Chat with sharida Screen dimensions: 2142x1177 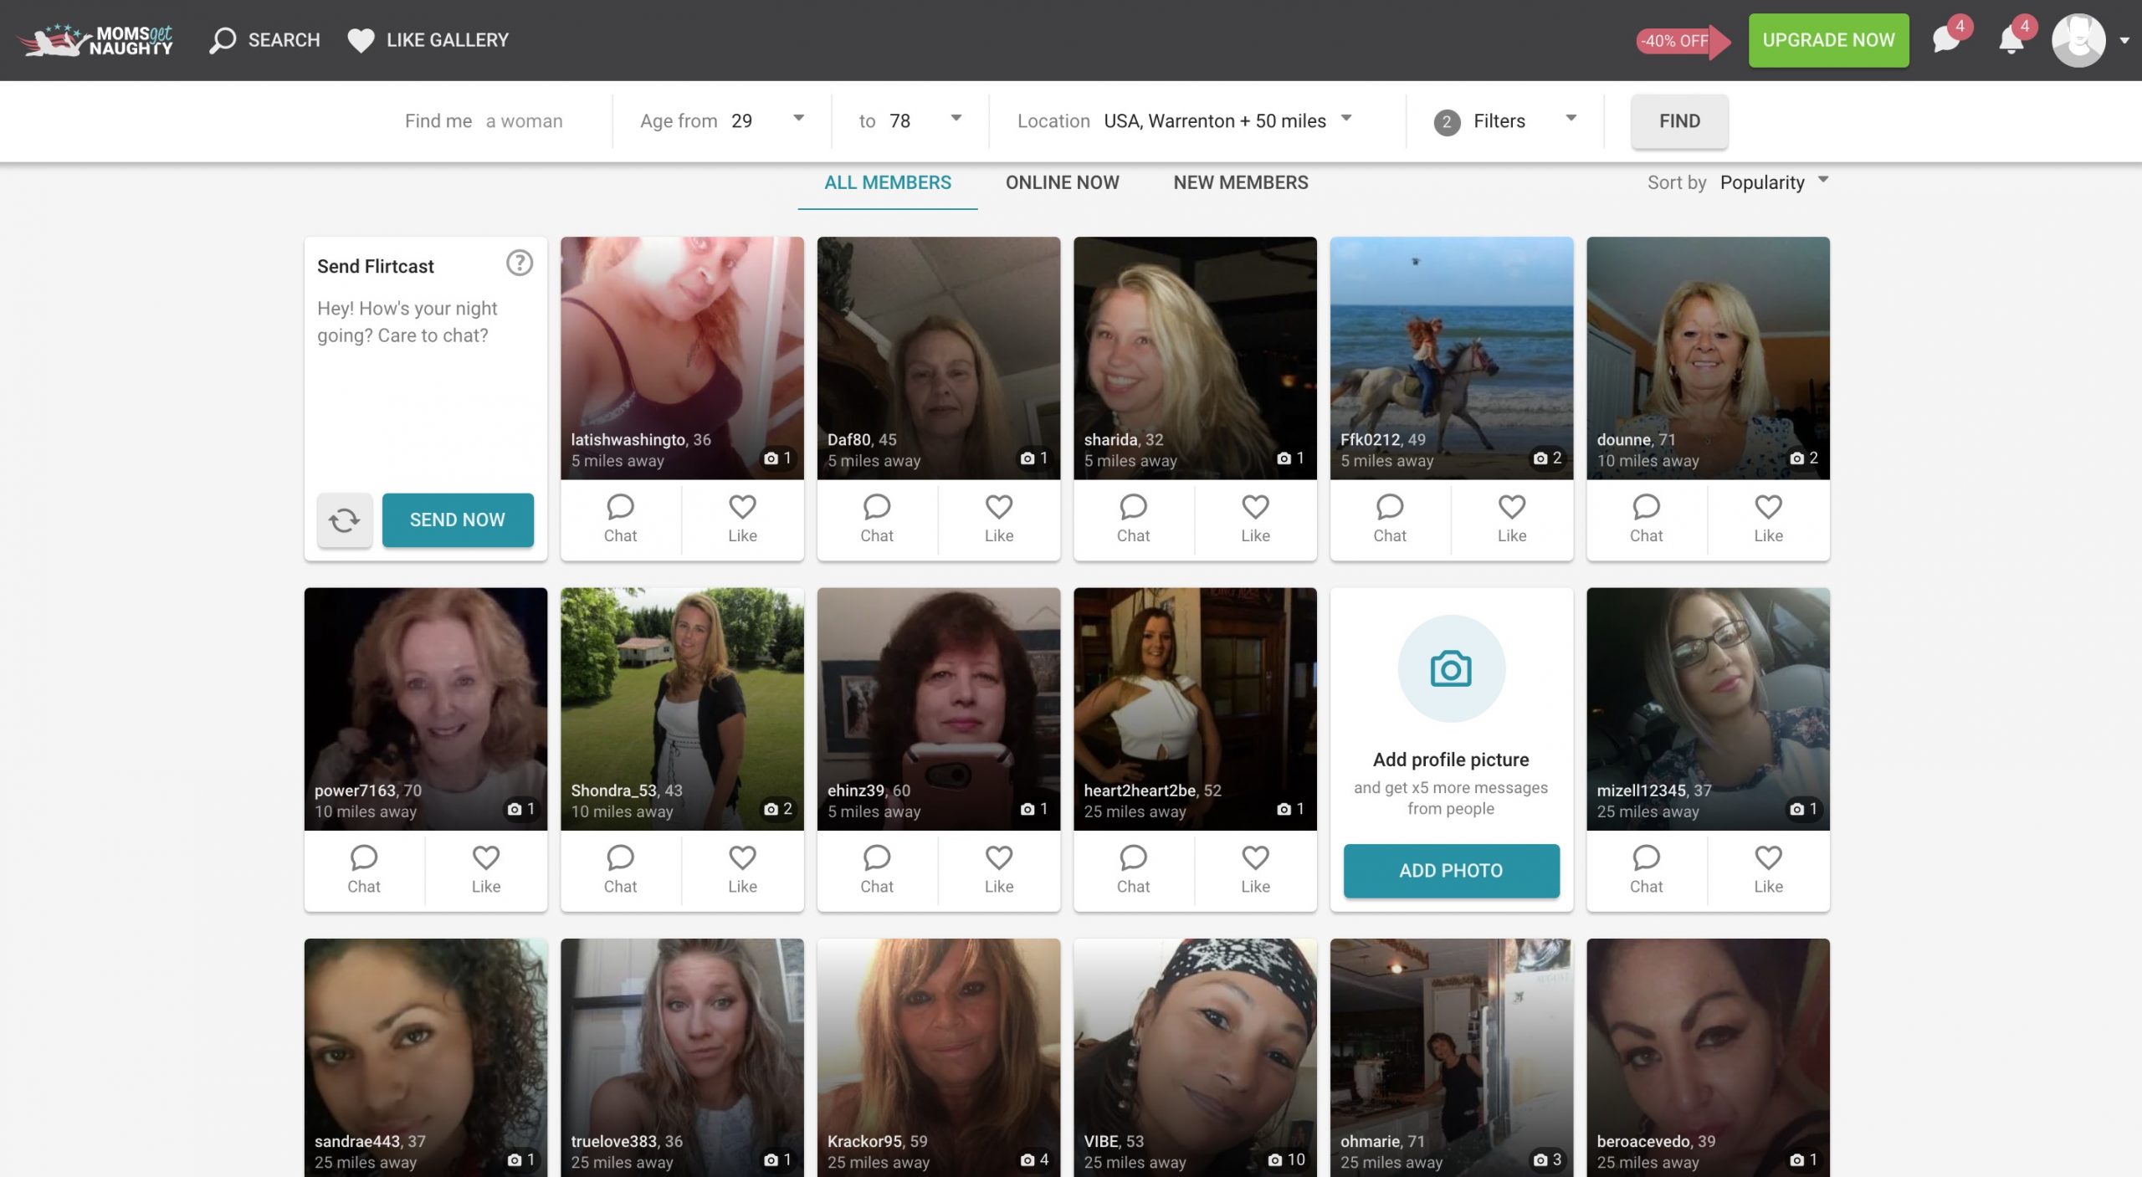point(1133,519)
